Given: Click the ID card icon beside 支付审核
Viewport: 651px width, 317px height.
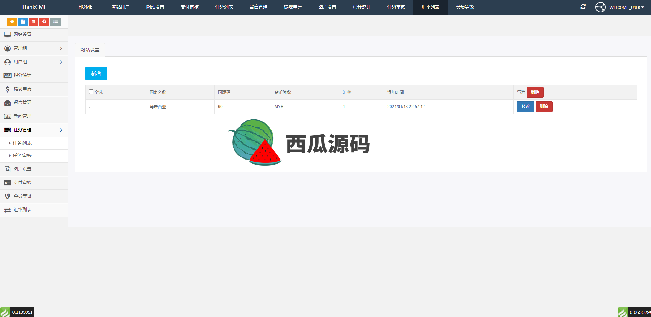Looking at the screenshot, I should pos(7,183).
